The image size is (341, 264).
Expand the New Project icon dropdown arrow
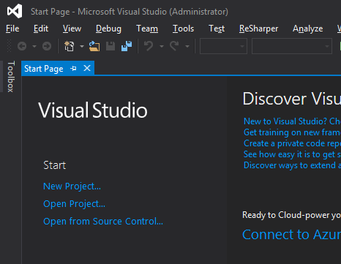[x=82, y=46]
